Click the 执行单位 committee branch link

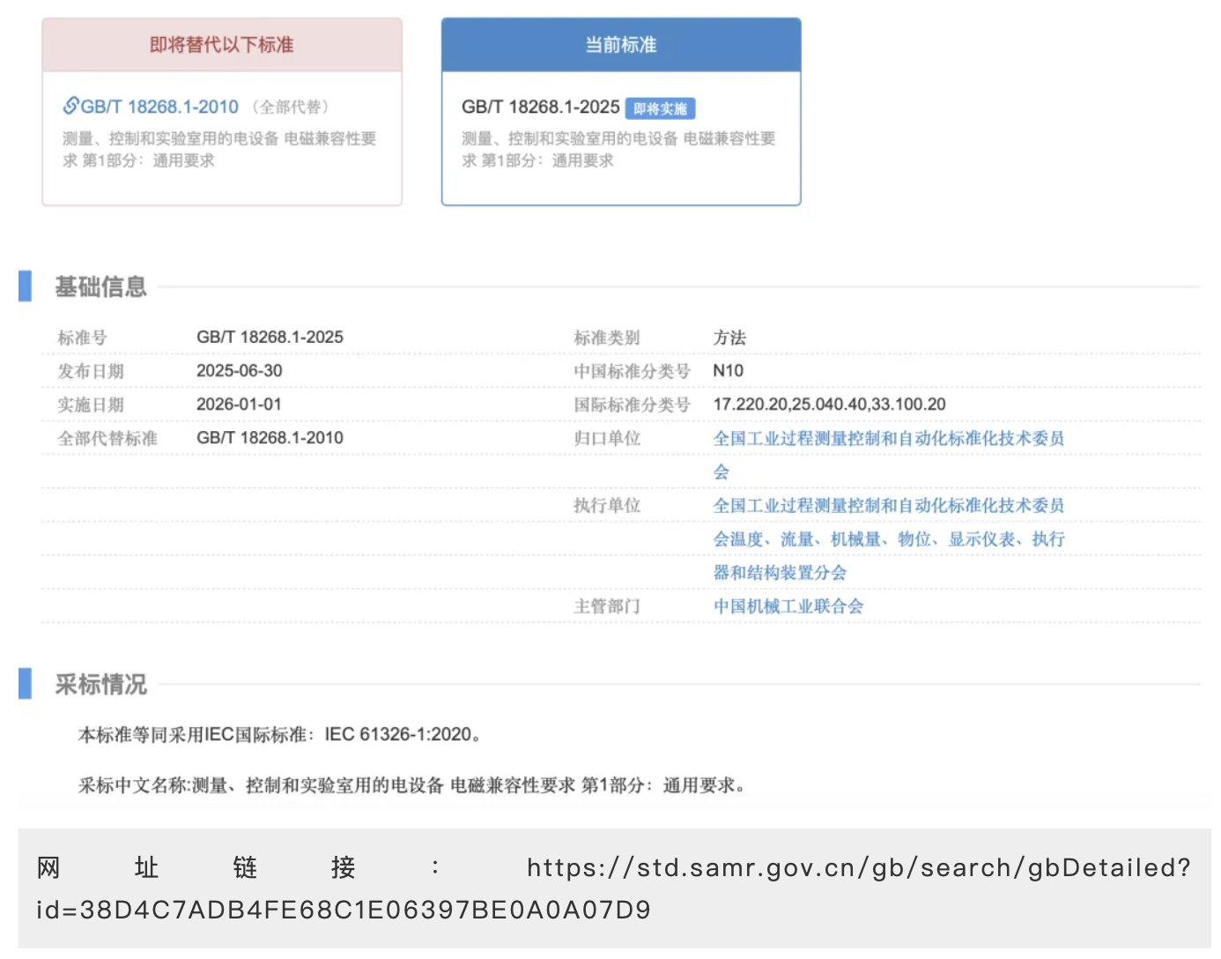pyautogui.click(x=889, y=505)
